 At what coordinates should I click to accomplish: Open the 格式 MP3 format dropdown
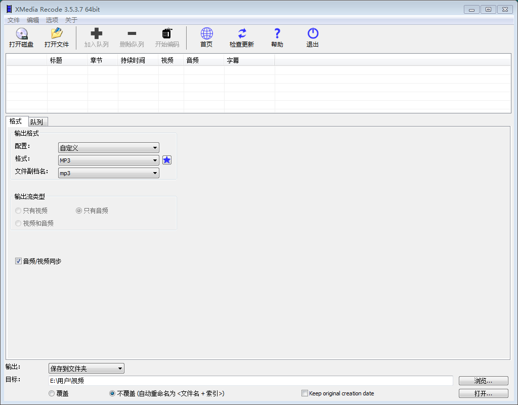point(108,160)
